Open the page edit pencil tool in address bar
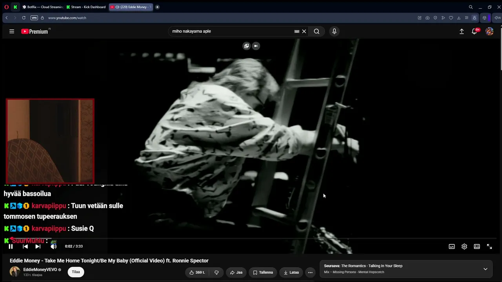This screenshot has width=502, height=282. pyautogui.click(x=420, y=18)
